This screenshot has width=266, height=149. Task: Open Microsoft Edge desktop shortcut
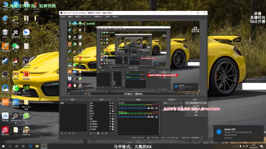point(16,7)
